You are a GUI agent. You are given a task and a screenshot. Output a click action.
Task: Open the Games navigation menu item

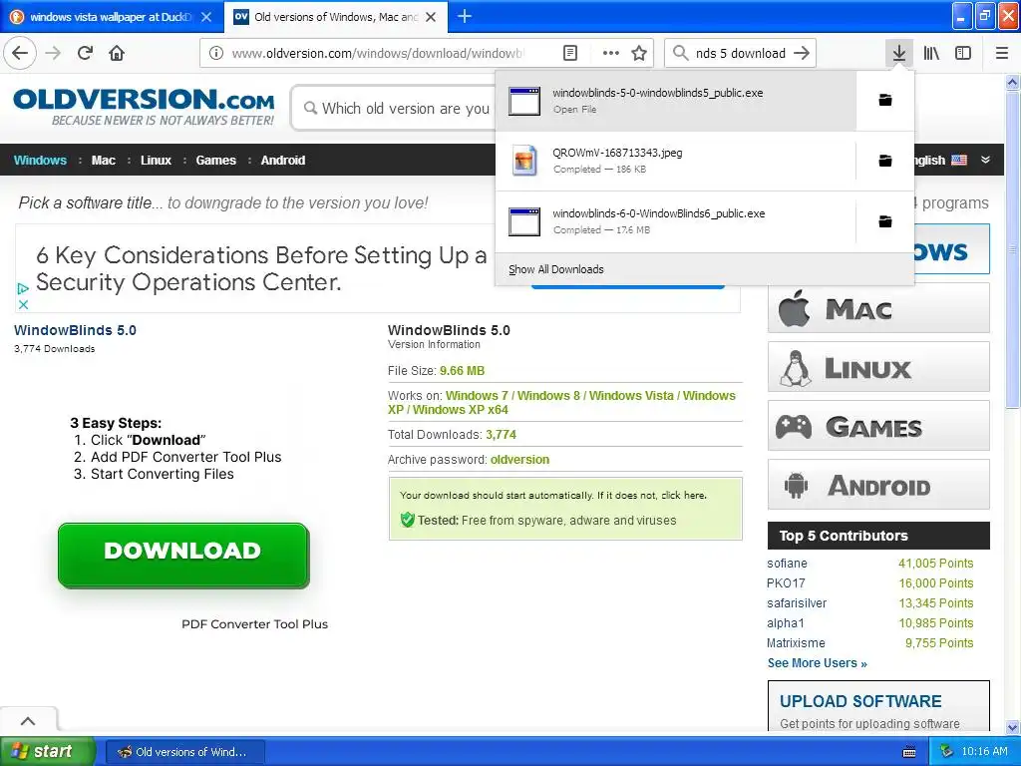pos(215,161)
